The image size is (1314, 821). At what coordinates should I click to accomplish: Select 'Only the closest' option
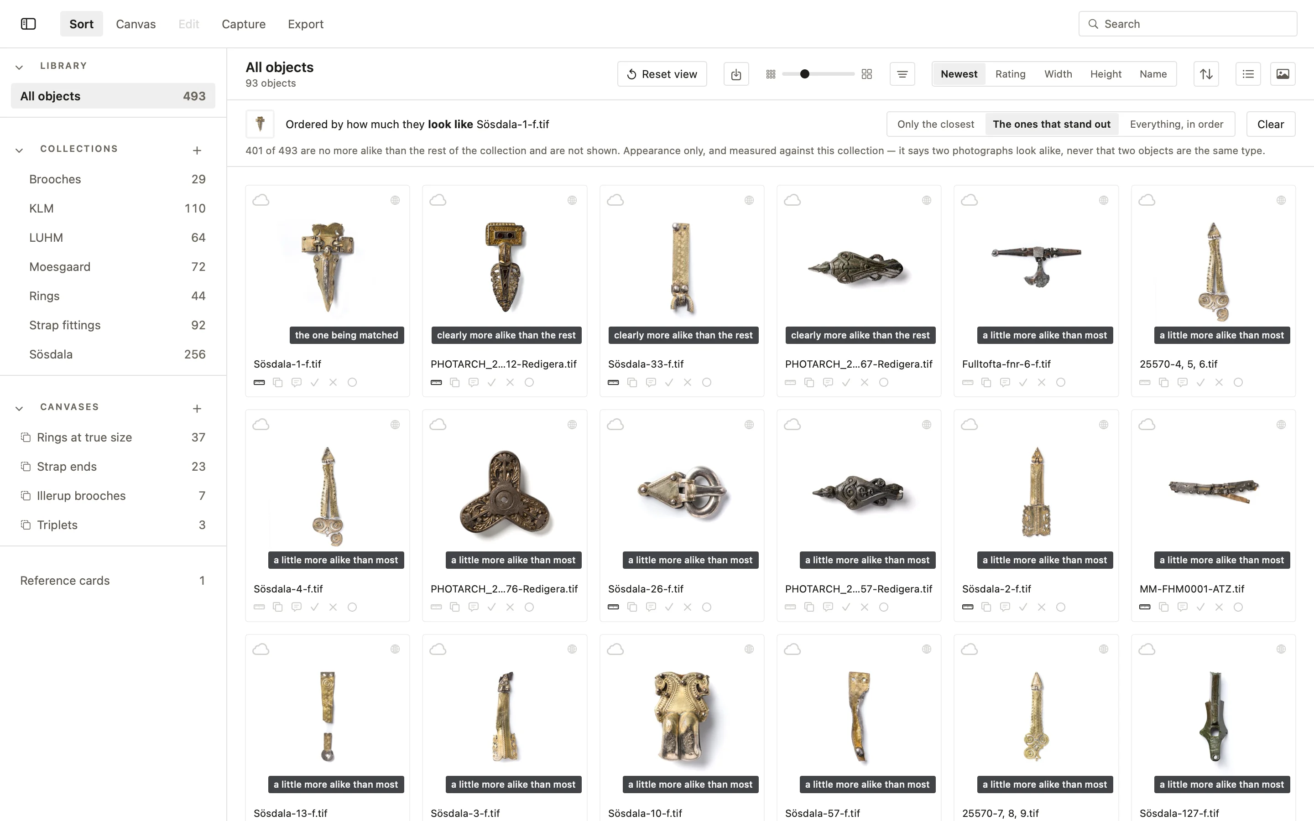(936, 125)
